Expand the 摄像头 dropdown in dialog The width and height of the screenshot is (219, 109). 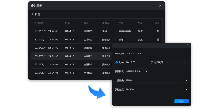coord(186,80)
